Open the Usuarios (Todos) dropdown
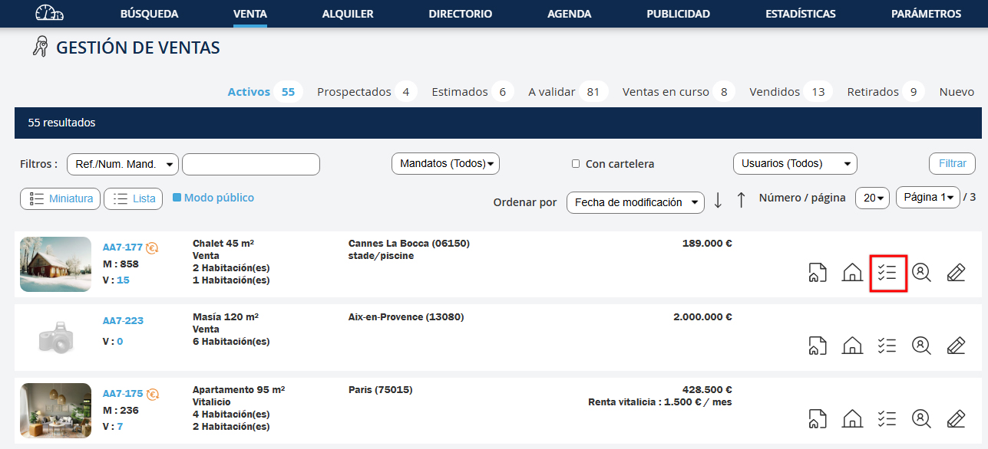This screenshot has height=449, width=988. click(x=795, y=164)
